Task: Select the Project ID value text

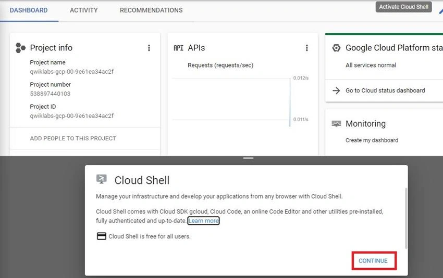Action: (72, 116)
